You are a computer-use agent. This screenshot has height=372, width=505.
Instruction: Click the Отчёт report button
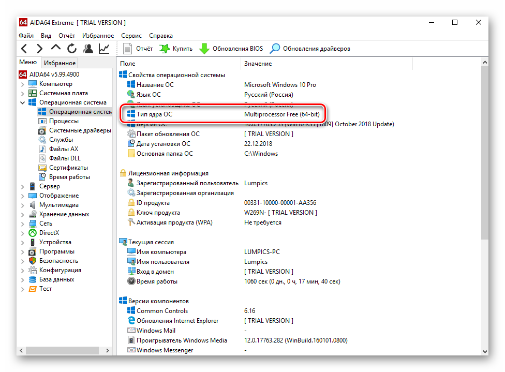[x=139, y=49]
